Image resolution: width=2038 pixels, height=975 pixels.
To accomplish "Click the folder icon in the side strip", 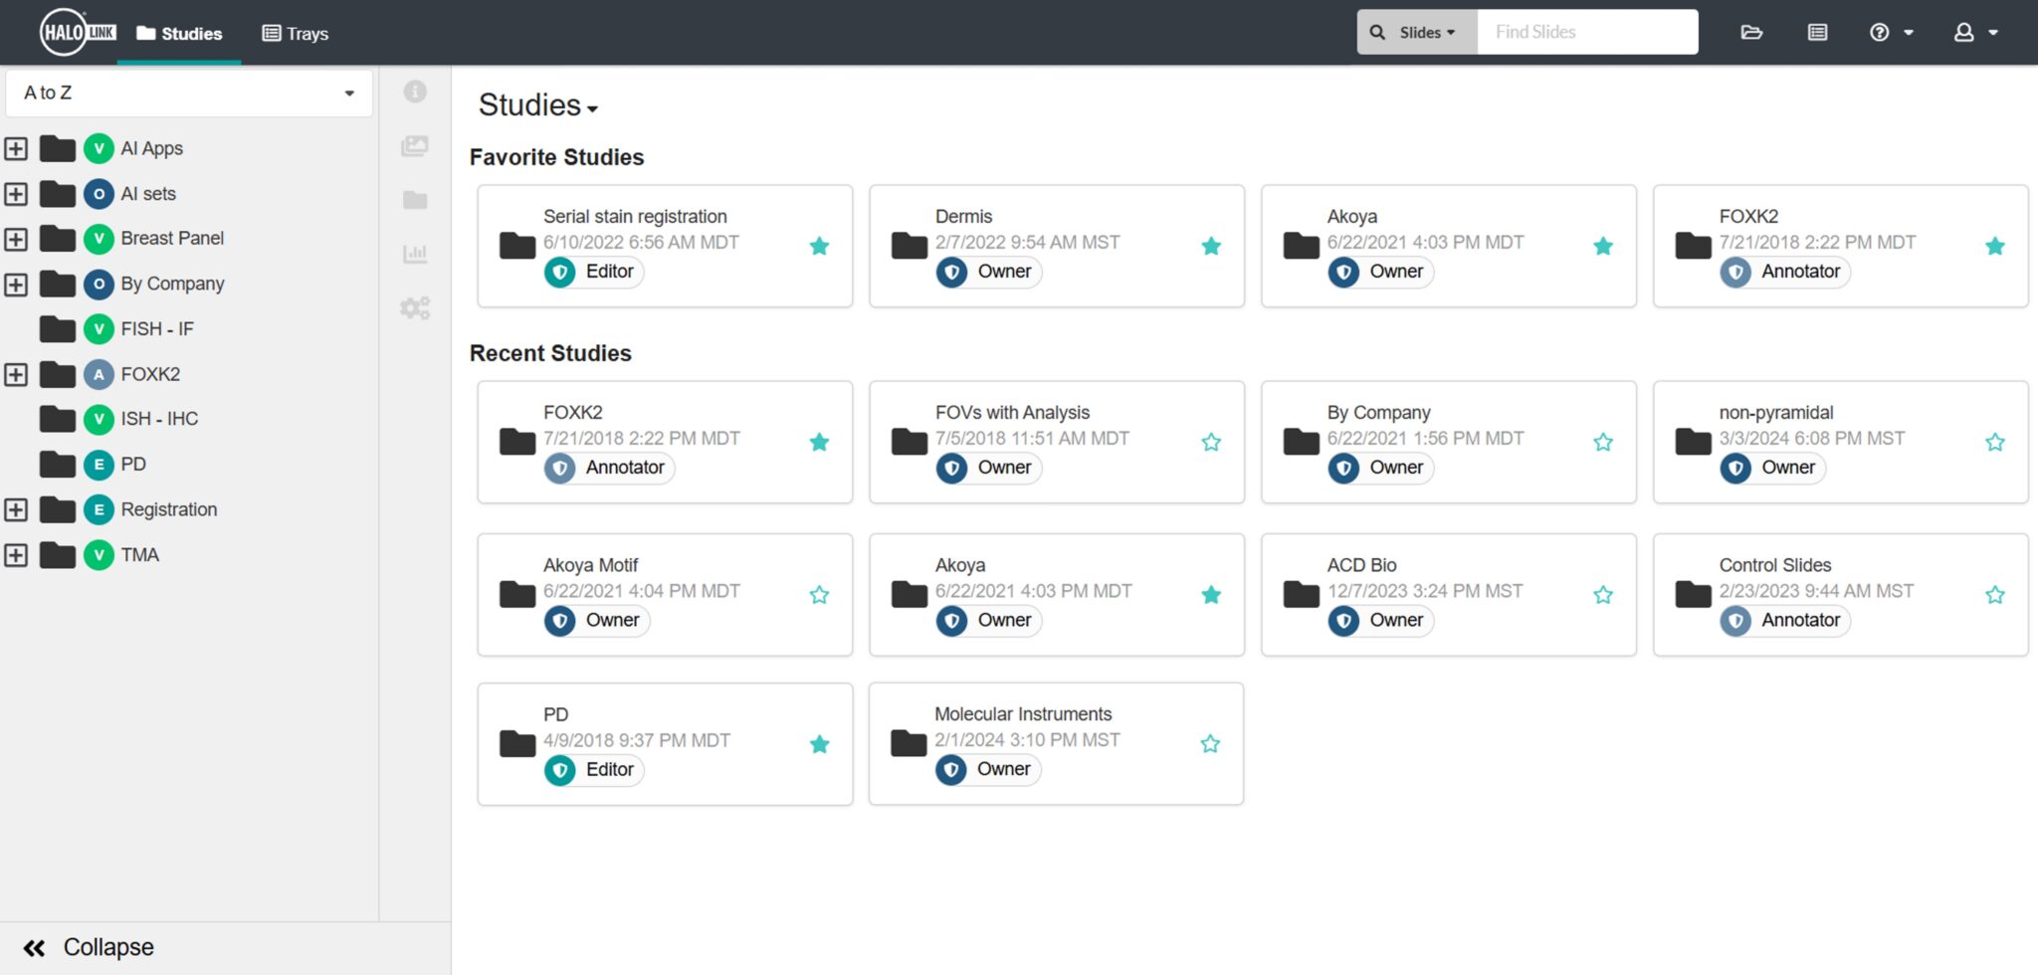I will click(415, 200).
